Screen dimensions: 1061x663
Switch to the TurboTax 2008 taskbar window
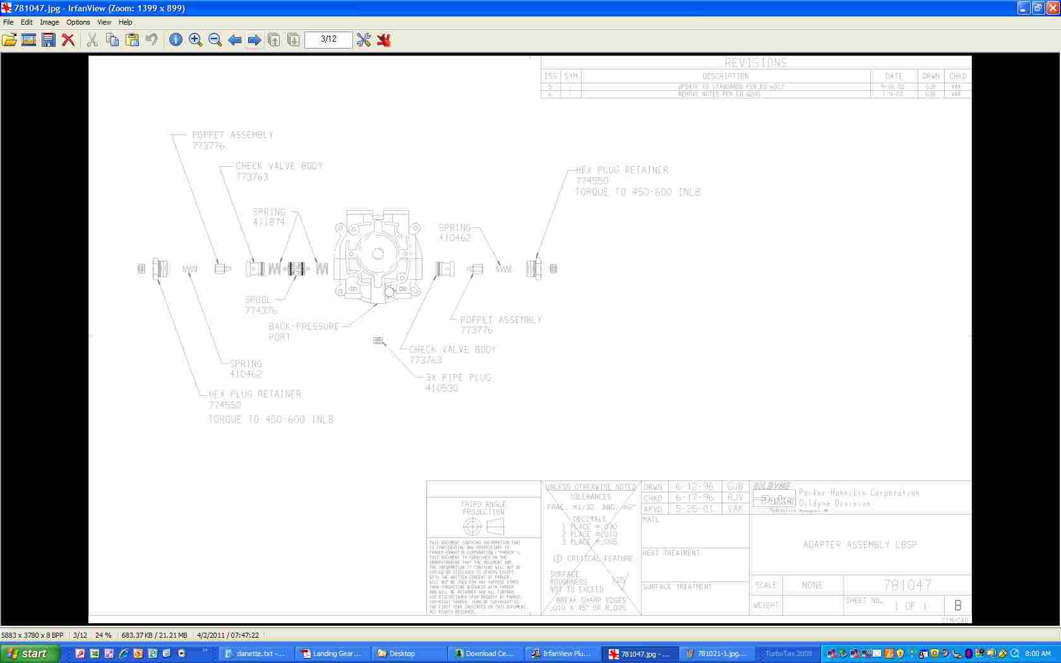786,654
